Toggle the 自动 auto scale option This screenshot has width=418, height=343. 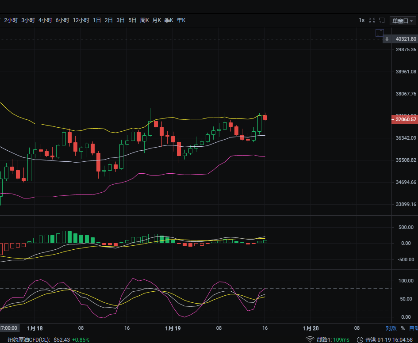tap(413, 328)
